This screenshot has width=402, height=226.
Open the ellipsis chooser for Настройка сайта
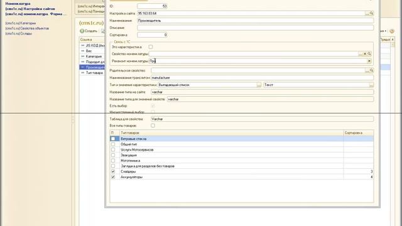(x=367, y=13)
